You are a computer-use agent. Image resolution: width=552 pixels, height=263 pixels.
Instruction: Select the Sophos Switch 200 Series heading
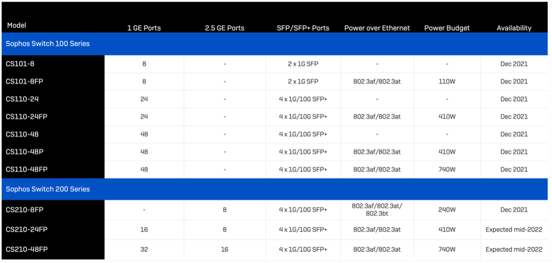47,189
